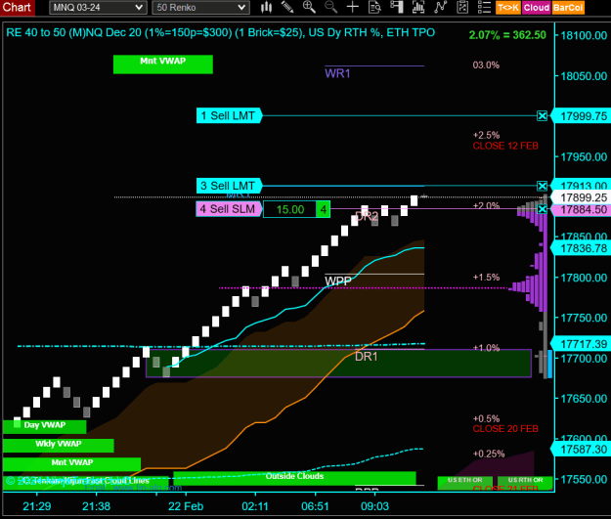Select the drawing tools pencil icon
Viewport: 611px width, 519px height.
[x=287, y=7]
